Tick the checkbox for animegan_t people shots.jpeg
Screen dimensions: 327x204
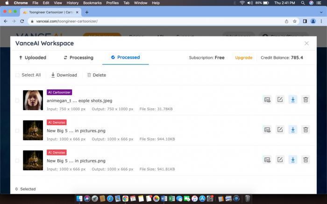(17, 100)
